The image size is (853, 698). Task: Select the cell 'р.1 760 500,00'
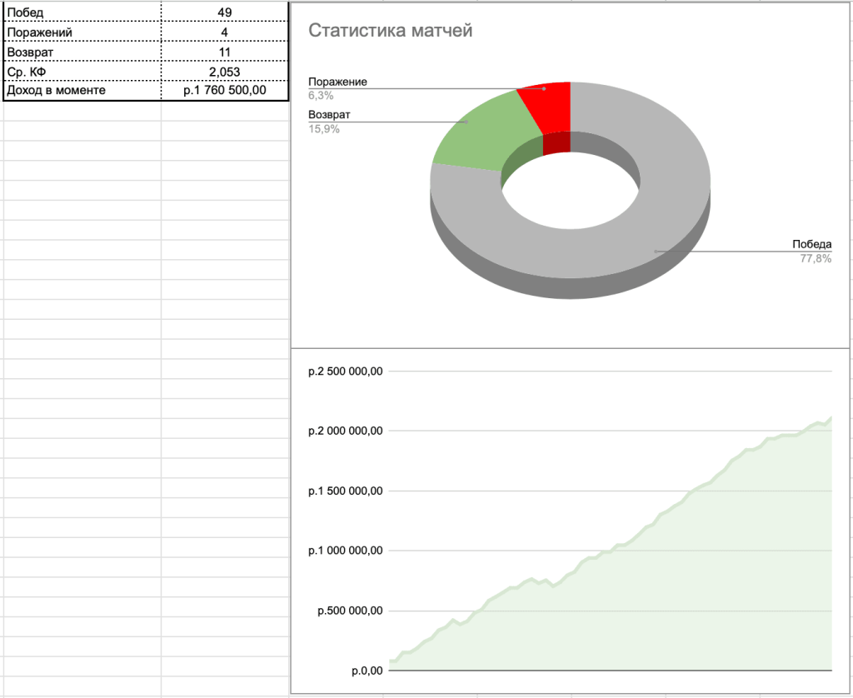click(x=225, y=90)
